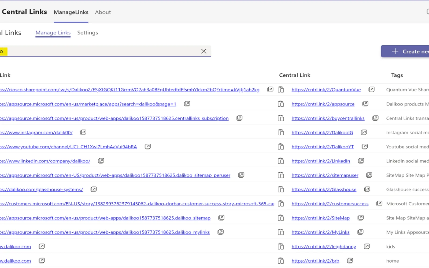The image size is (429, 268).
Task: Follow the cntrl.ink/2/Glasshouse link
Action: pos(324,189)
